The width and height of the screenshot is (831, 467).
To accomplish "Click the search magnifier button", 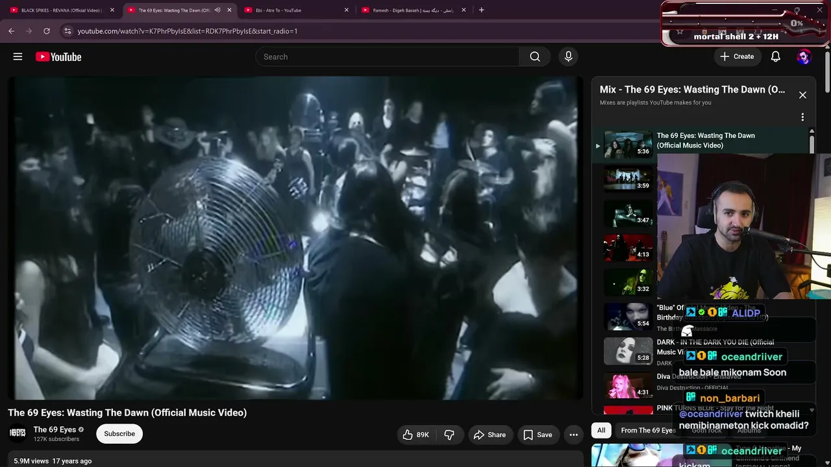I will pyautogui.click(x=535, y=56).
